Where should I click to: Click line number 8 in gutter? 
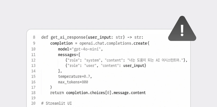34,37
